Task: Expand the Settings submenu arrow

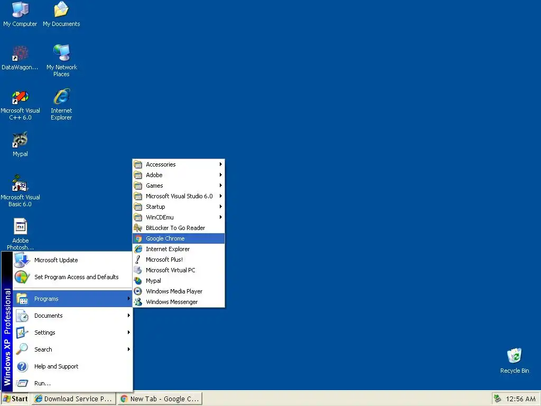Action: coord(129,333)
